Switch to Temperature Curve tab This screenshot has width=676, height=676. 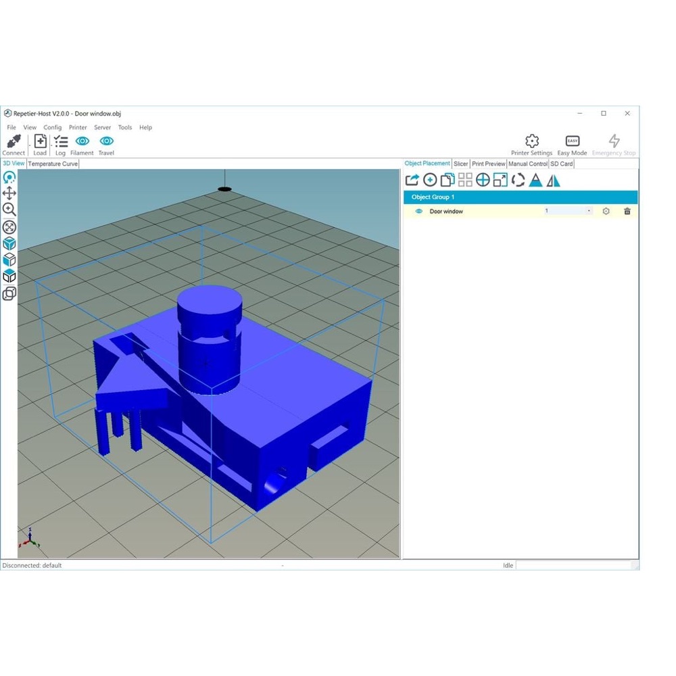point(53,164)
